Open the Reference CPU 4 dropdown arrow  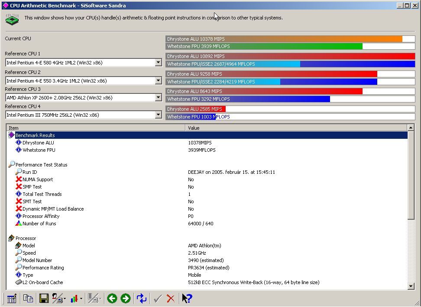point(159,115)
